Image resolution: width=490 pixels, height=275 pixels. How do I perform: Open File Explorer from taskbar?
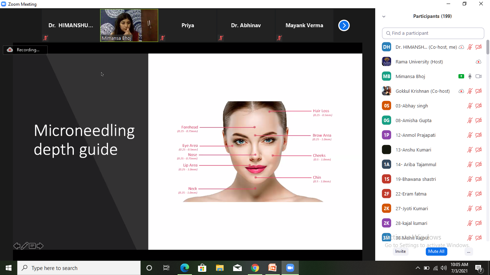[x=220, y=268]
